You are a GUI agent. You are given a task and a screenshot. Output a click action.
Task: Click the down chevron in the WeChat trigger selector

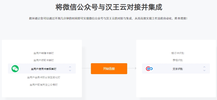70,70
